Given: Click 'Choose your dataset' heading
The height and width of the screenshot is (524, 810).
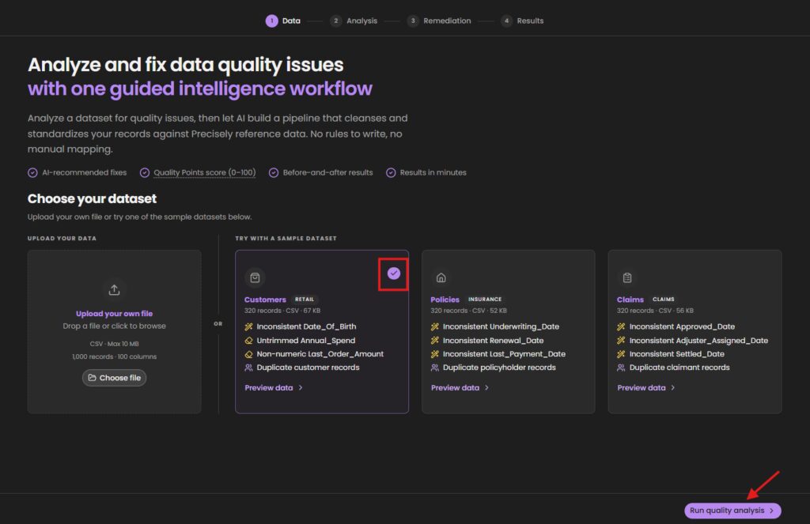Looking at the screenshot, I should click(x=92, y=198).
